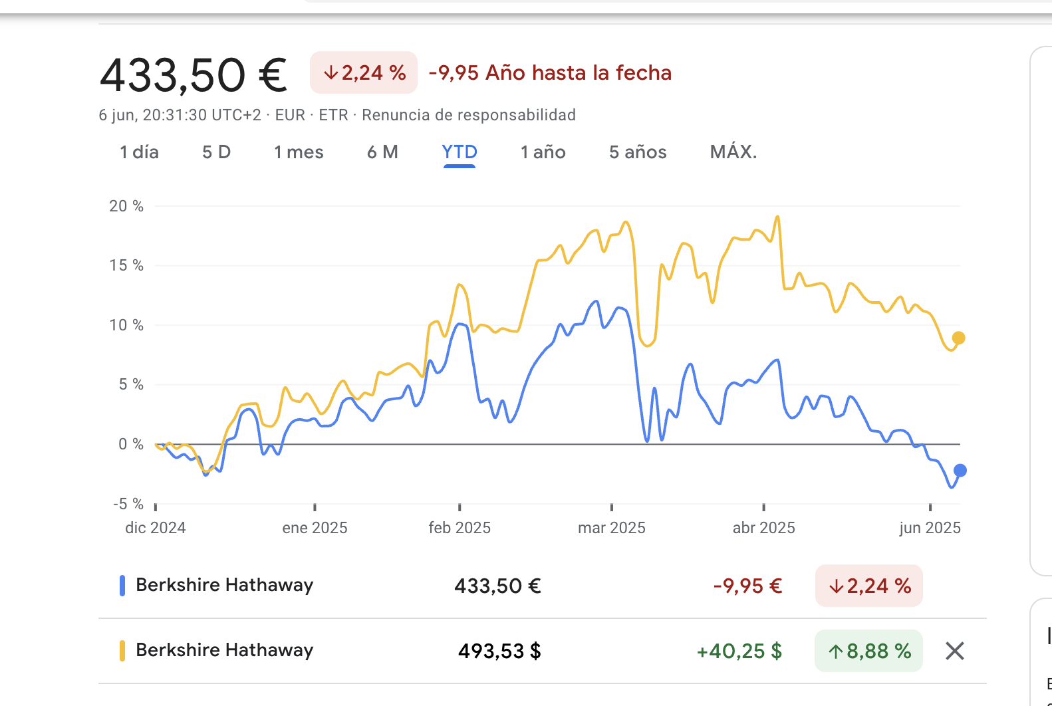Viewport: 1052px width, 706px height.
Task: Select the blue endpoint dot on chart
Action: 960,471
